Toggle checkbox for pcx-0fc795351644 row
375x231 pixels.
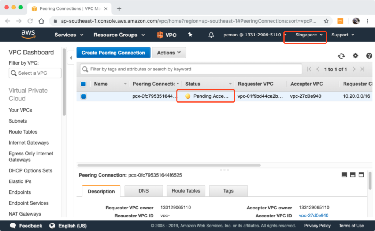point(83,96)
